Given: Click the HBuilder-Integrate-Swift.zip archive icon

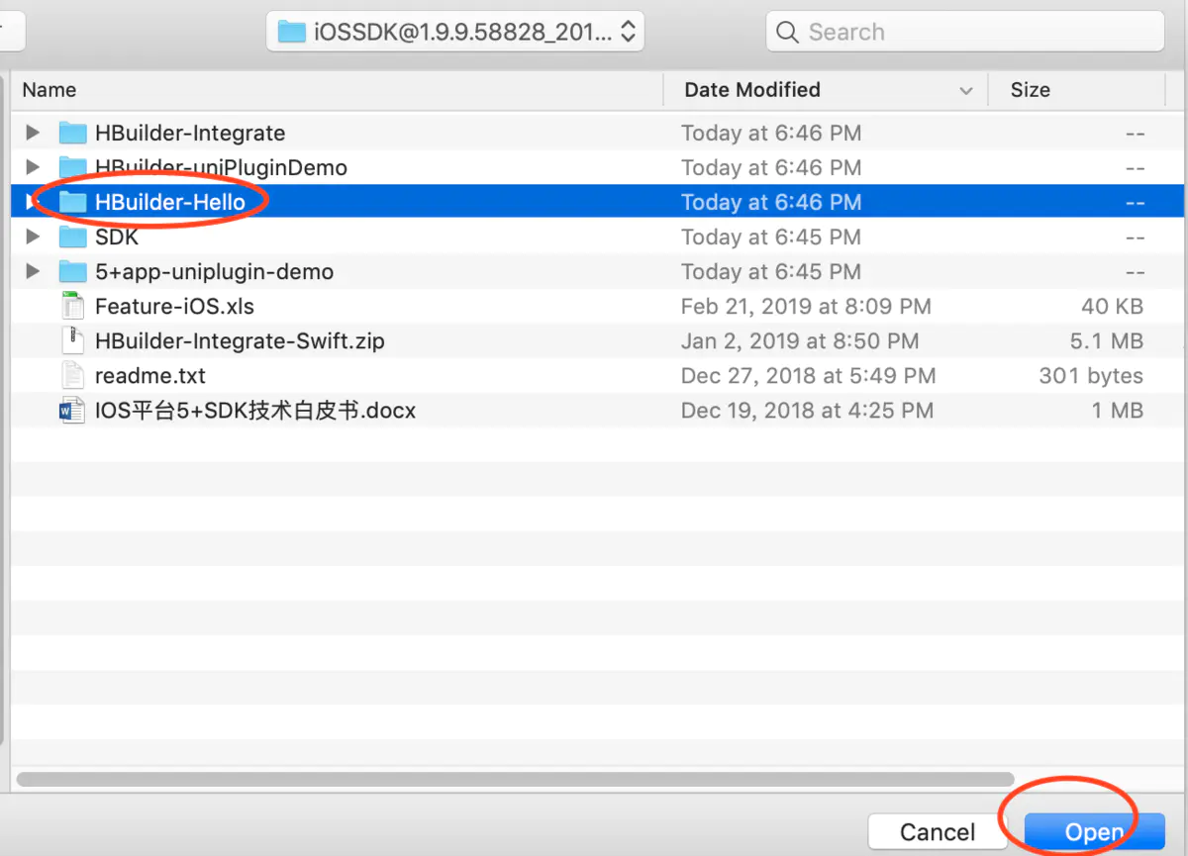Looking at the screenshot, I should pyautogui.click(x=73, y=340).
